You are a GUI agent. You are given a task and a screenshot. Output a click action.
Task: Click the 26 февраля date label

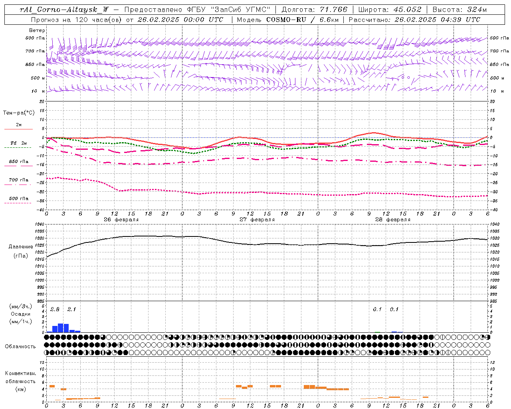click(121, 220)
